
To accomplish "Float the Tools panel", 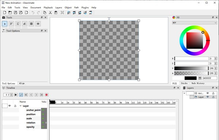I will click(x=42, y=17).
